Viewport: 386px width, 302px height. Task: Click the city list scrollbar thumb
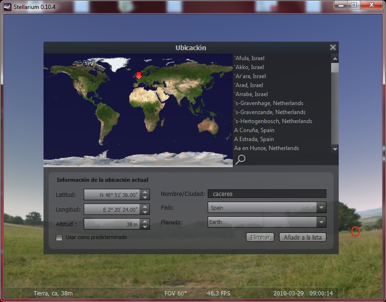tap(335, 68)
